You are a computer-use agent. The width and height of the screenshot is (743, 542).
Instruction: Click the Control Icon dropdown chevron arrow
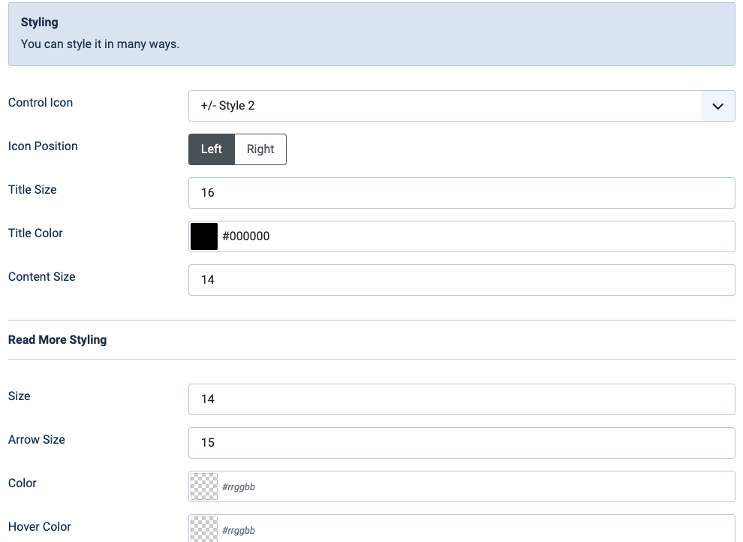point(717,106)
